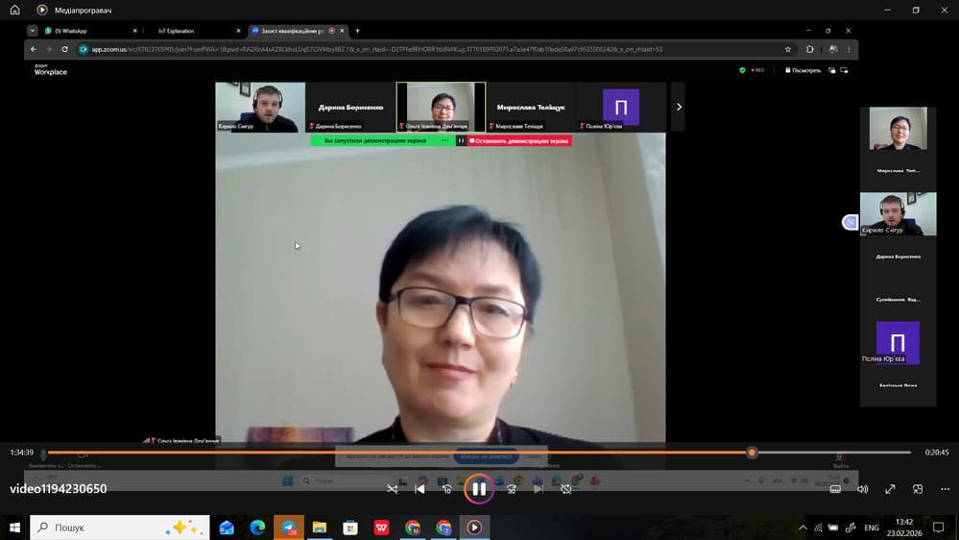Skip back 10 seconds
The image size is (959, 540).
tap(446, 489)
